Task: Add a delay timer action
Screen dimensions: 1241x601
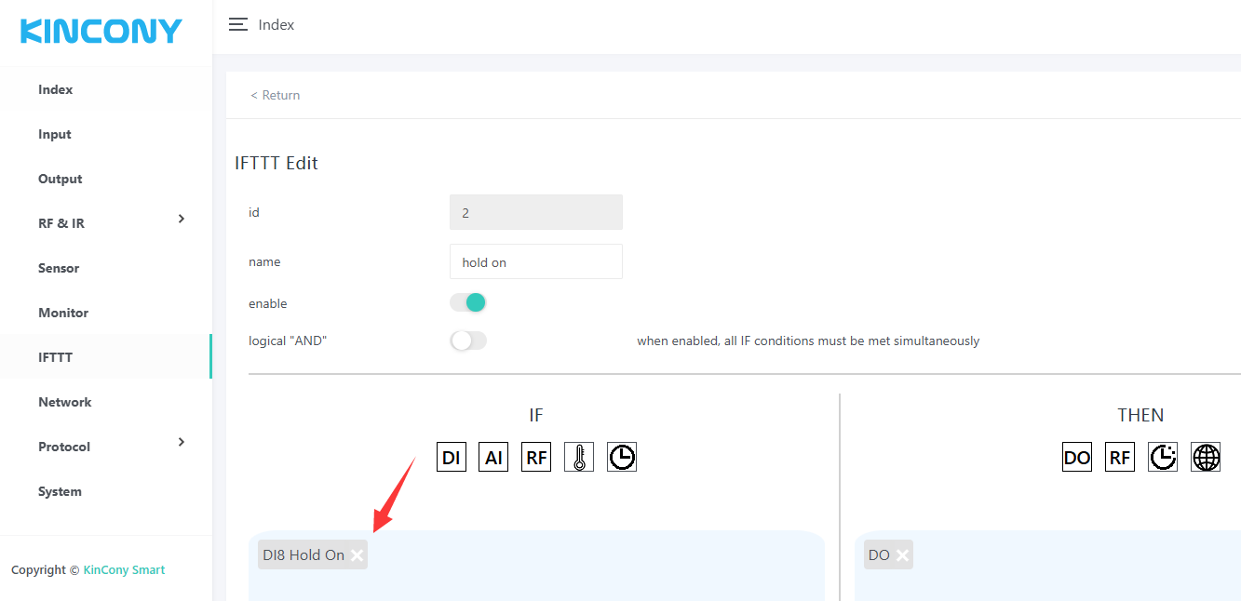Action: pos(1163,458)
